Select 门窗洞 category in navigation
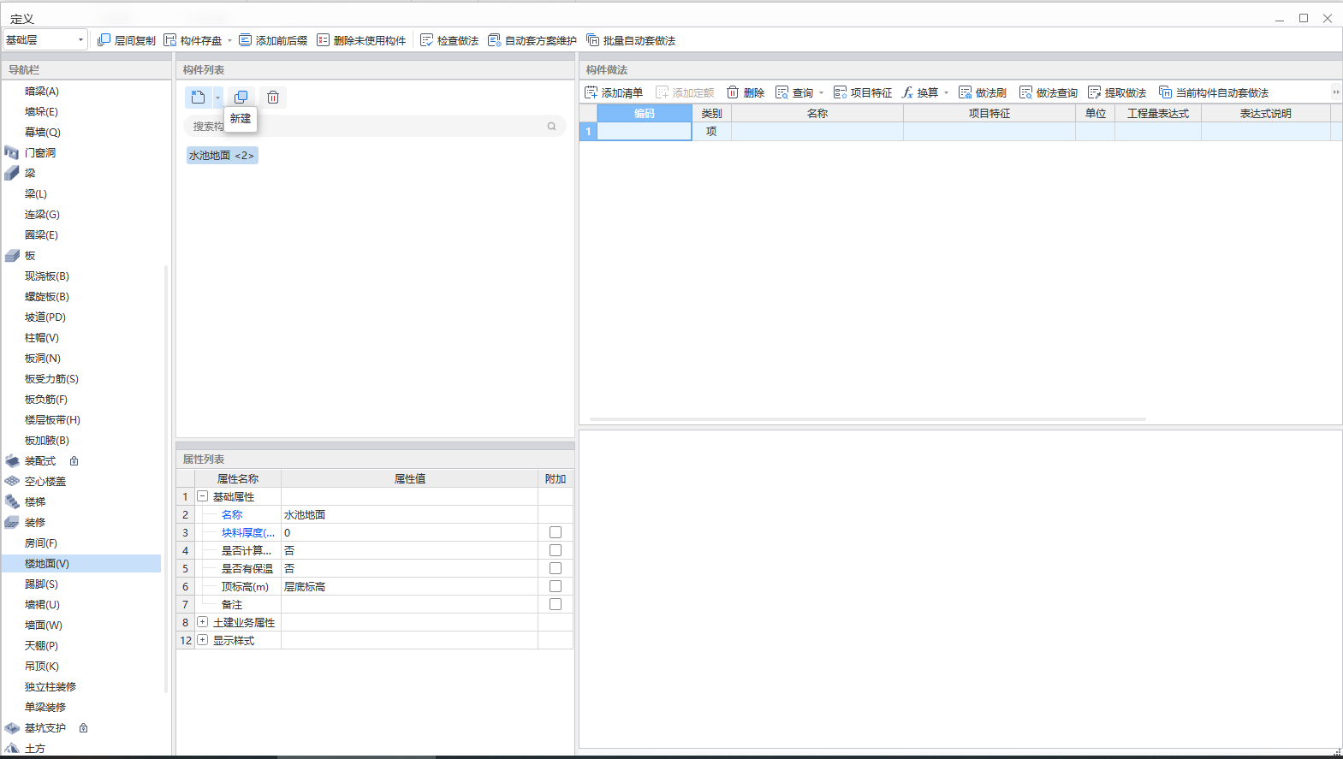This screenshot has width=1343, height=759. pyautogui.click(x=39, y=152)
